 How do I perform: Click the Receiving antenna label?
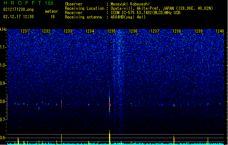pyautogui.click(x=83, y=17)
